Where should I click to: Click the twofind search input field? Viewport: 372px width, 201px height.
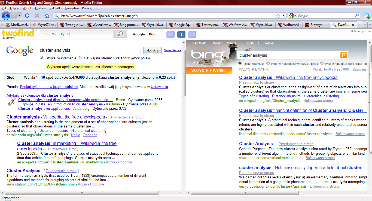click(77, 34)
